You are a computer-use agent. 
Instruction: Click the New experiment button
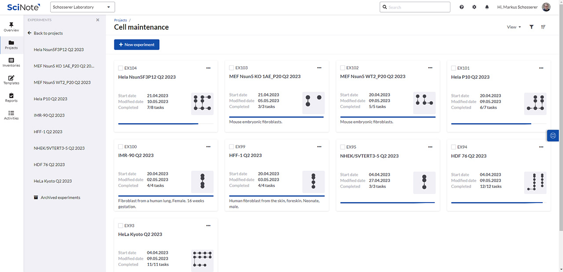point(137,45)
